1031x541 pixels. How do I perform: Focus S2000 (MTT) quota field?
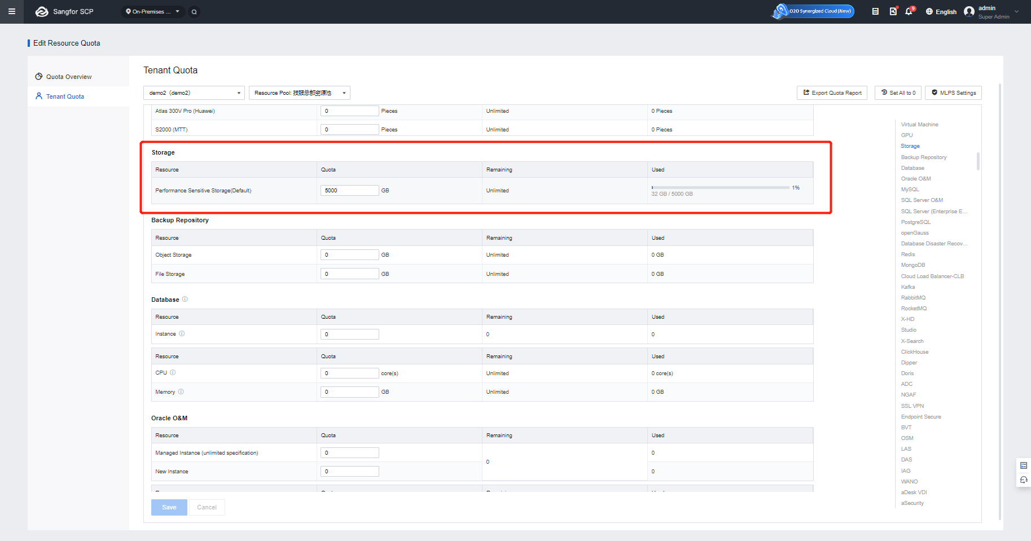(x=350, y=130)
